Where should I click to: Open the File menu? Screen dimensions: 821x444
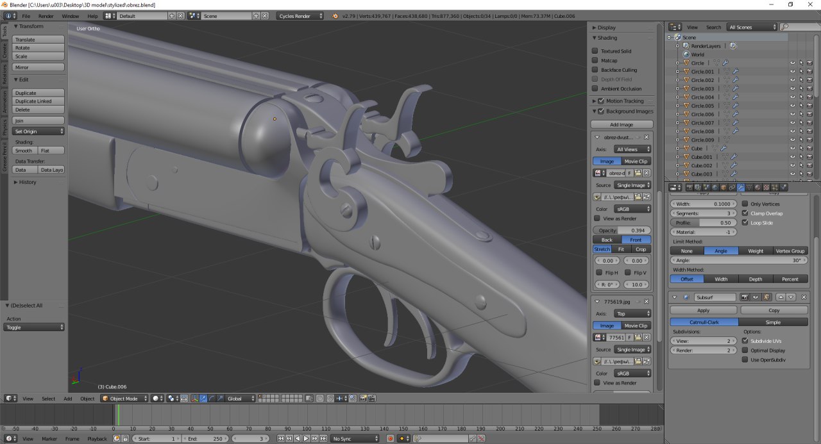click(x=26, y=15)
